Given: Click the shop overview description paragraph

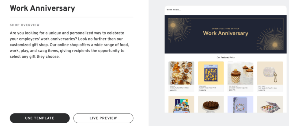Looking at the screenshot, I should tap(67, 45).
